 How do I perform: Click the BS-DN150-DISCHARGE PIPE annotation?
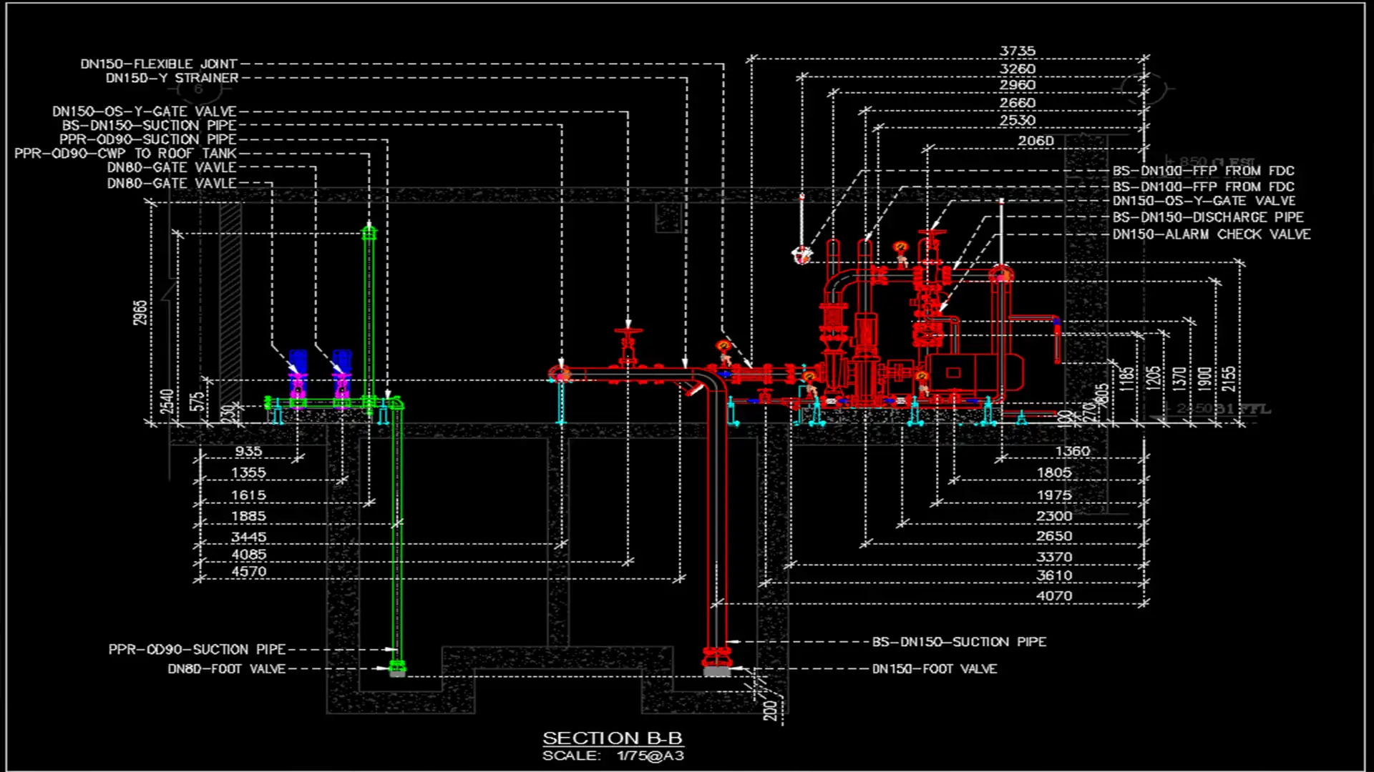click(1207, 217)
